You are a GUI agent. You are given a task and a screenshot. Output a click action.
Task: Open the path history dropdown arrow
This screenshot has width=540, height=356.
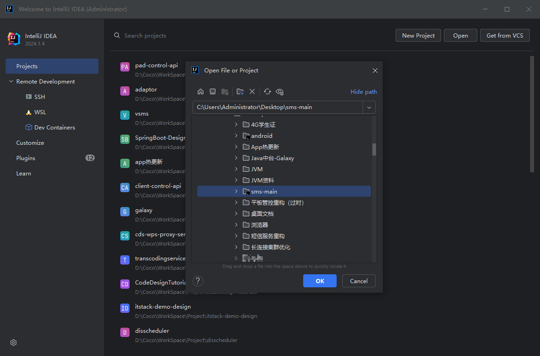tap(369, 107)
